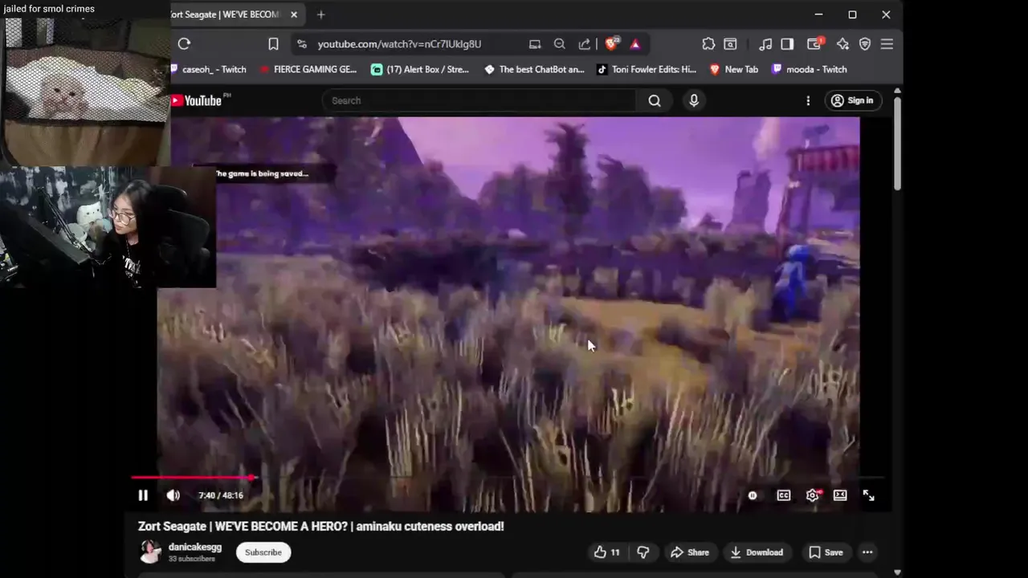Focus the YouTube Search field
The image size is (1028, 578).
479,100
